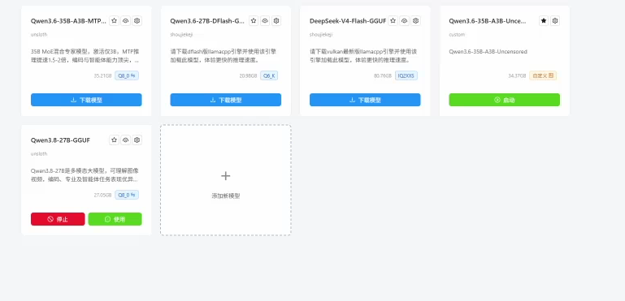Star the DeepSeek-V4-Flash-GGUF model
625x301 pixels.
coord(393,21)
